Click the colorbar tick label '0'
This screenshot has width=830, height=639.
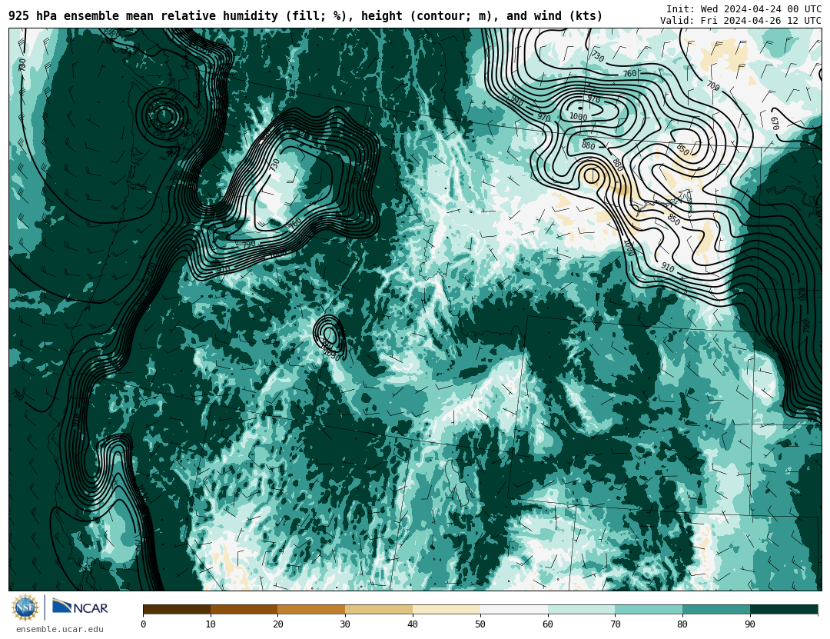144,624
